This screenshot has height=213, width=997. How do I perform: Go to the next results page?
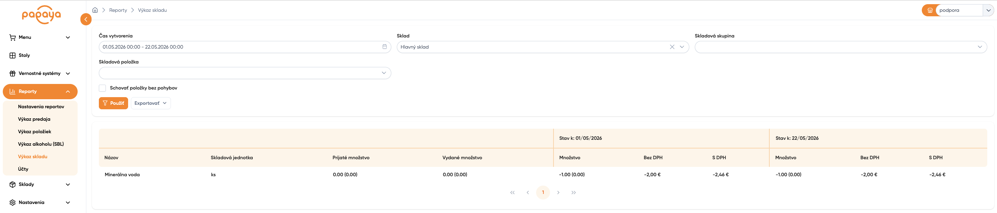pos(558,193)
